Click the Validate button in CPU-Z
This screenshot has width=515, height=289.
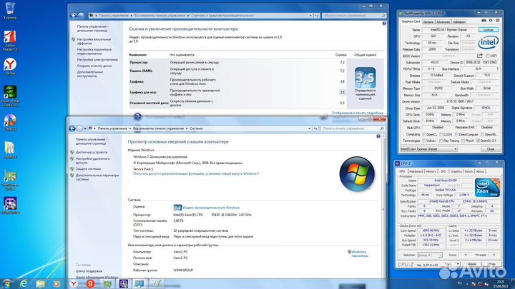point(472,264)
